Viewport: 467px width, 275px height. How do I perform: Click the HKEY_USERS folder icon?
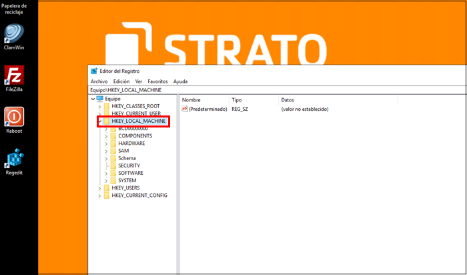pyautogui.click(x=107, y=188)
